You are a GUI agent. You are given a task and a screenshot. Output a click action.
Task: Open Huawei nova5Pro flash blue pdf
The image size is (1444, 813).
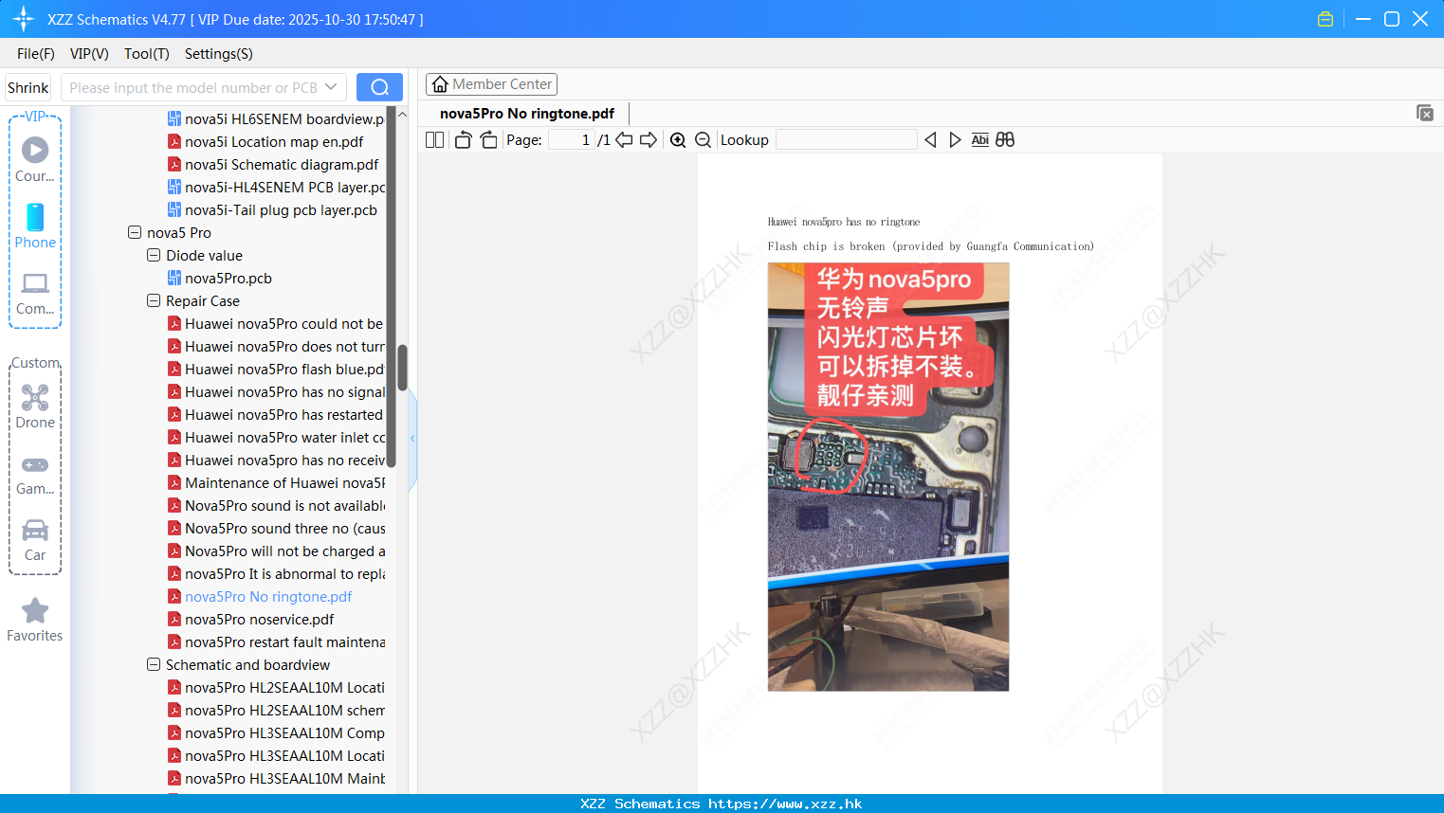click(x=276, y=369)
